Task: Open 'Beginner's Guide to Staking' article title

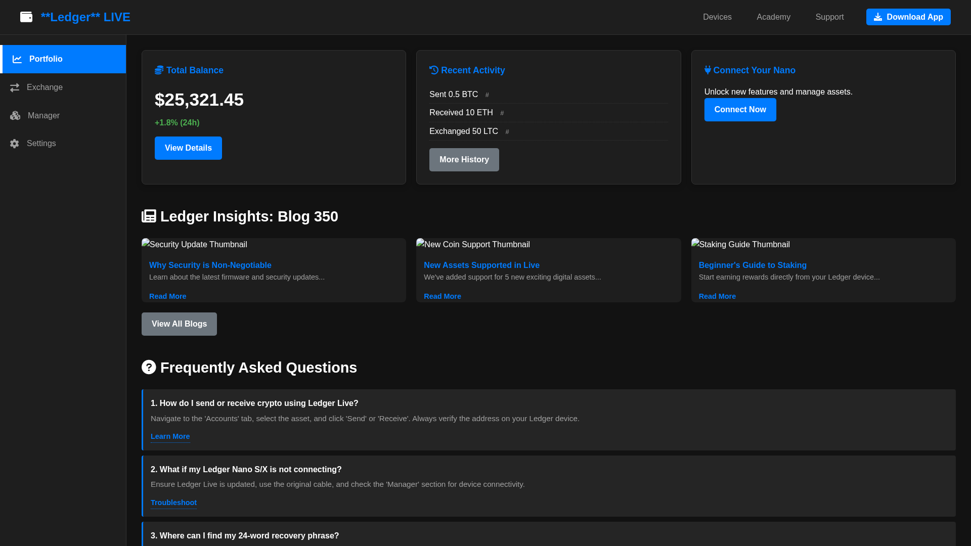Action: (x=753, y=265)
